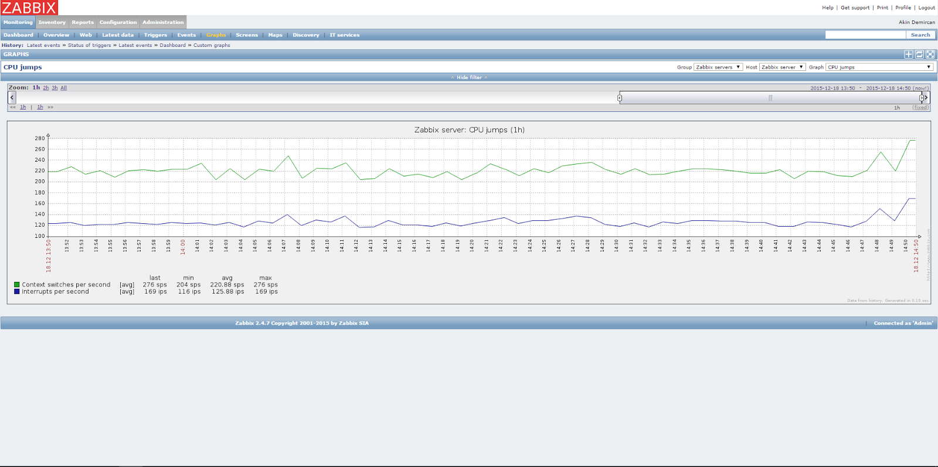Open the Monitoring main menu tab

(x=18, y=22)
